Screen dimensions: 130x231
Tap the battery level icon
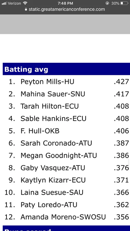124,3
